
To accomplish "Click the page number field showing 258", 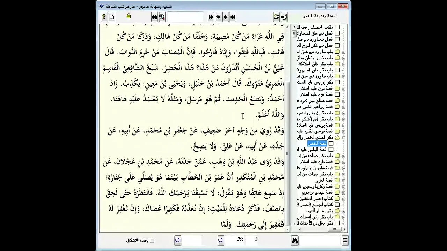I will tap(235, 240).
